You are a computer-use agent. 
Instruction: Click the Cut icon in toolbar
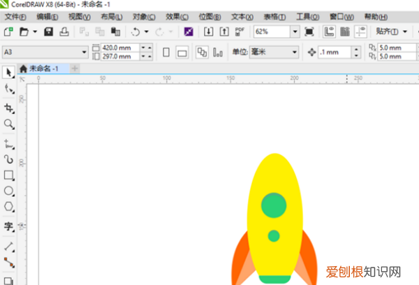[x=84, y=32]
